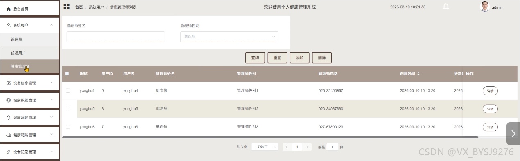The image size is (520, 161).
Task: Click the next page arrow
Action: 308,147
